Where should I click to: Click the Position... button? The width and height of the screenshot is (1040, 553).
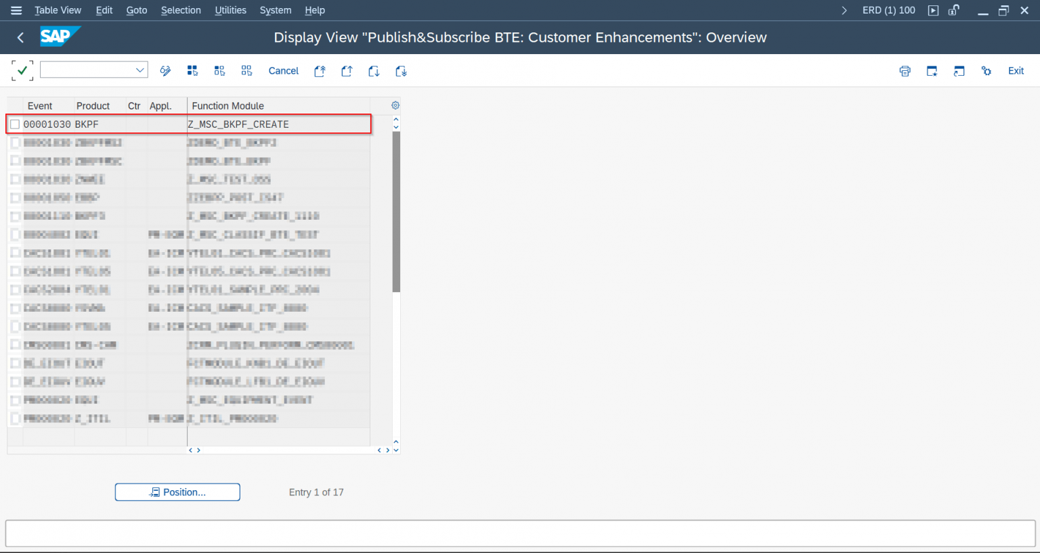(177, 492)
